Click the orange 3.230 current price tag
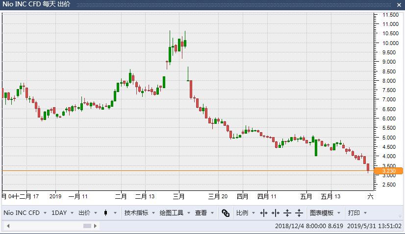The height and width of the screenshot is (234, 405). pyautogui.click(x=388, y=171)
